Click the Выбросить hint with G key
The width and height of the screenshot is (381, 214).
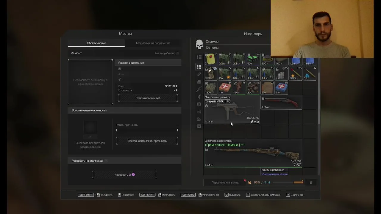tap(232, 195)
